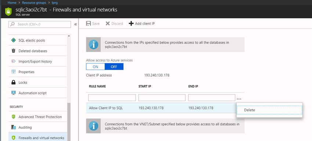The width and height of the screenshot is (312, 141).
Task: Click the Locks padlock icon
Action: pyautogui.click(x=14, y=82)
